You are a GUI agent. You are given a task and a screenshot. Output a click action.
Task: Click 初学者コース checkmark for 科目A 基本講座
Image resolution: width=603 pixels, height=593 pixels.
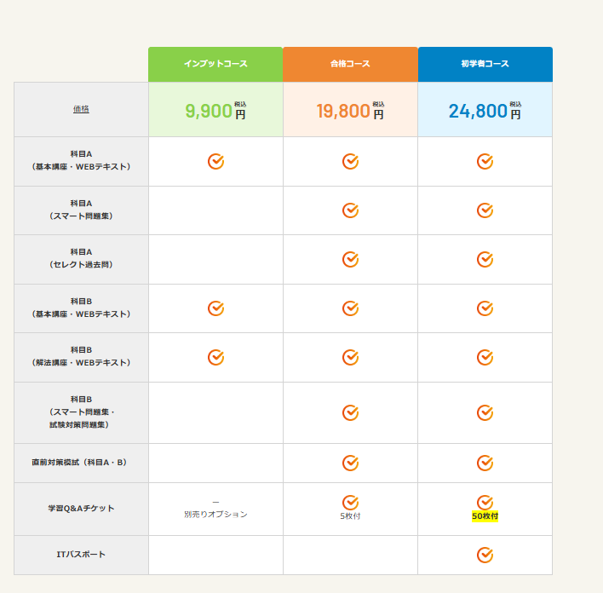pos(485,161)
